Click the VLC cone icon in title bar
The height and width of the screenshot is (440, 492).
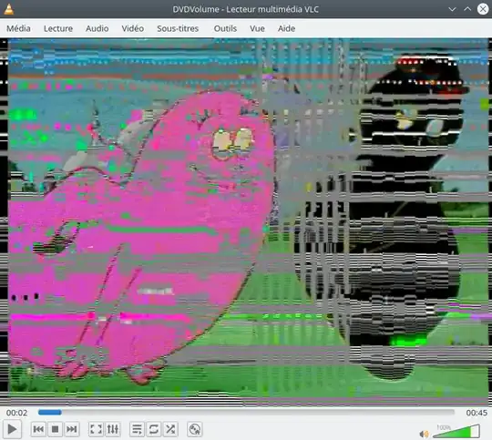[9, 9]
